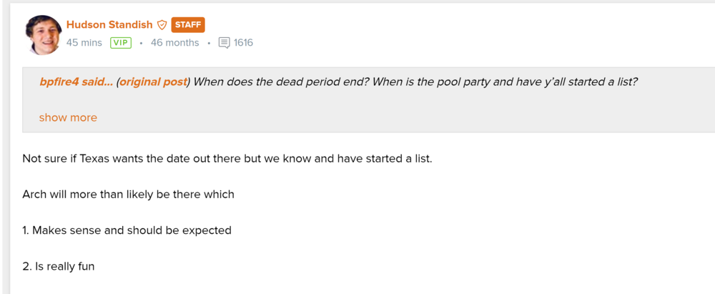Open Hudson Standish's profile name link
The height and width of the screenshot is (294, 715).
(x=109, y=25)
